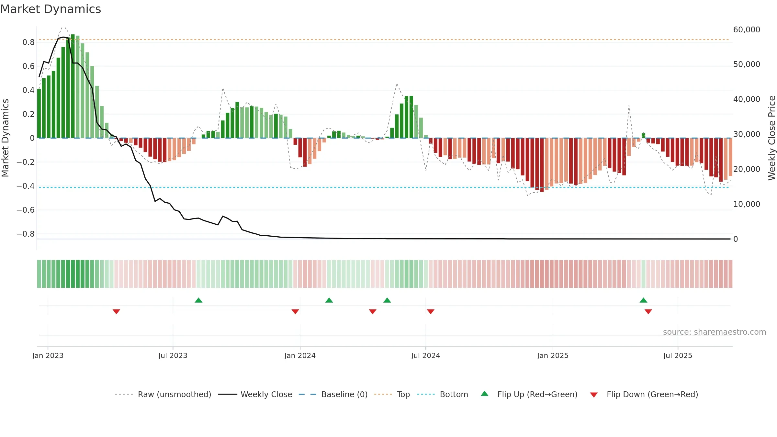Screen dimensions: 777x437
Task: Click the −0.6 left axis tick
Action: click(26, 210)
